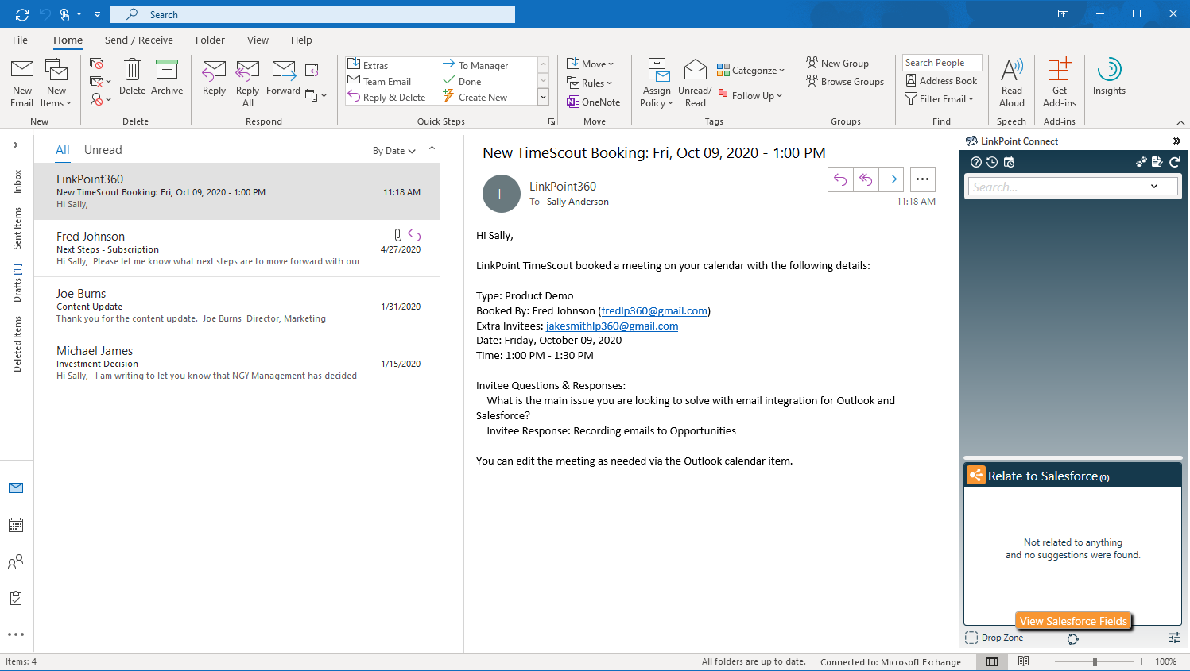Click View Salesforce Fields button

coord(1073,621)
